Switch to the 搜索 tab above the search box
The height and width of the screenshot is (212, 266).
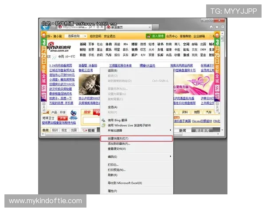[87, 112]
